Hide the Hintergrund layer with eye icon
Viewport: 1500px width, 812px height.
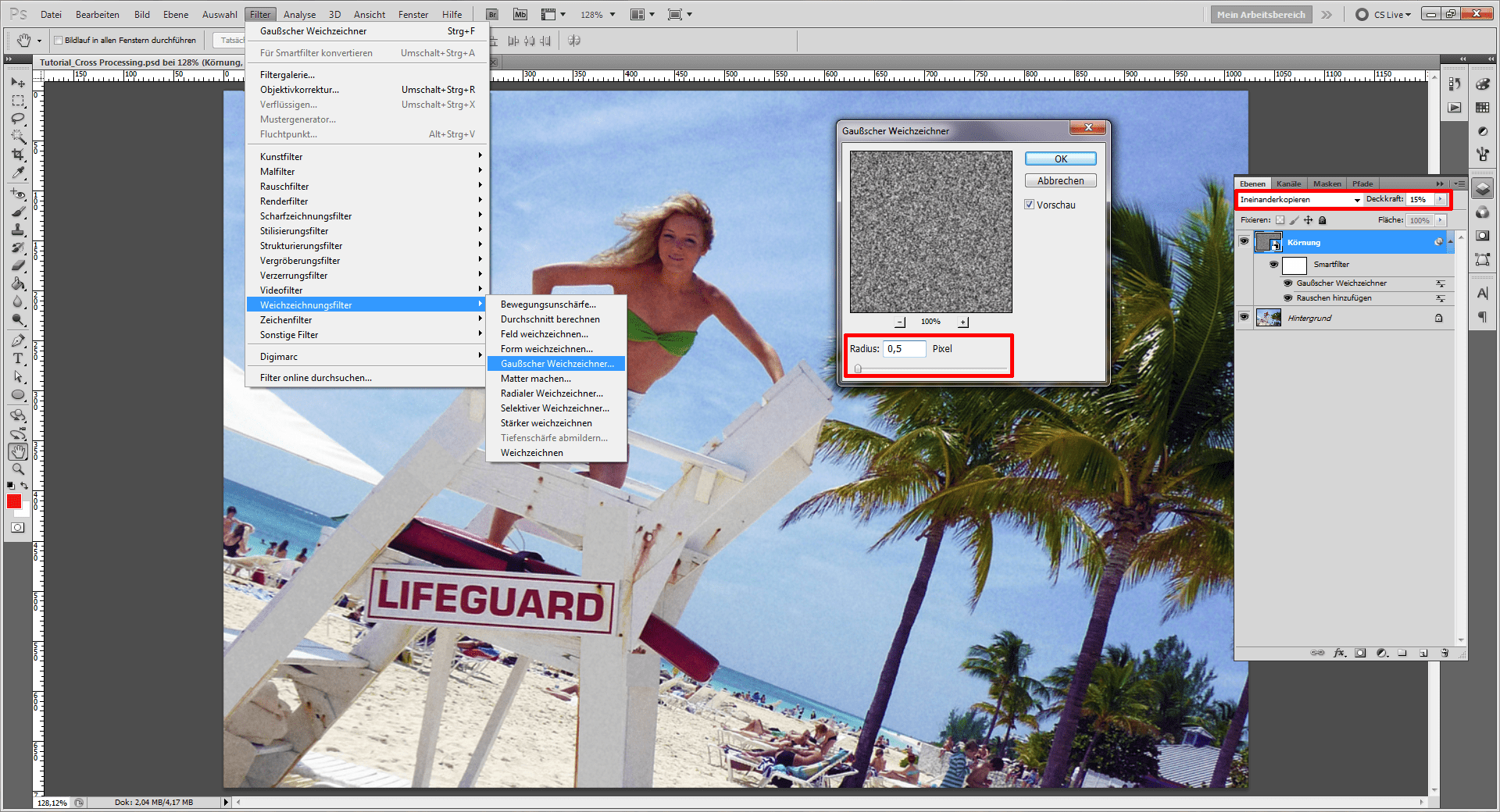coord(1244,317)
